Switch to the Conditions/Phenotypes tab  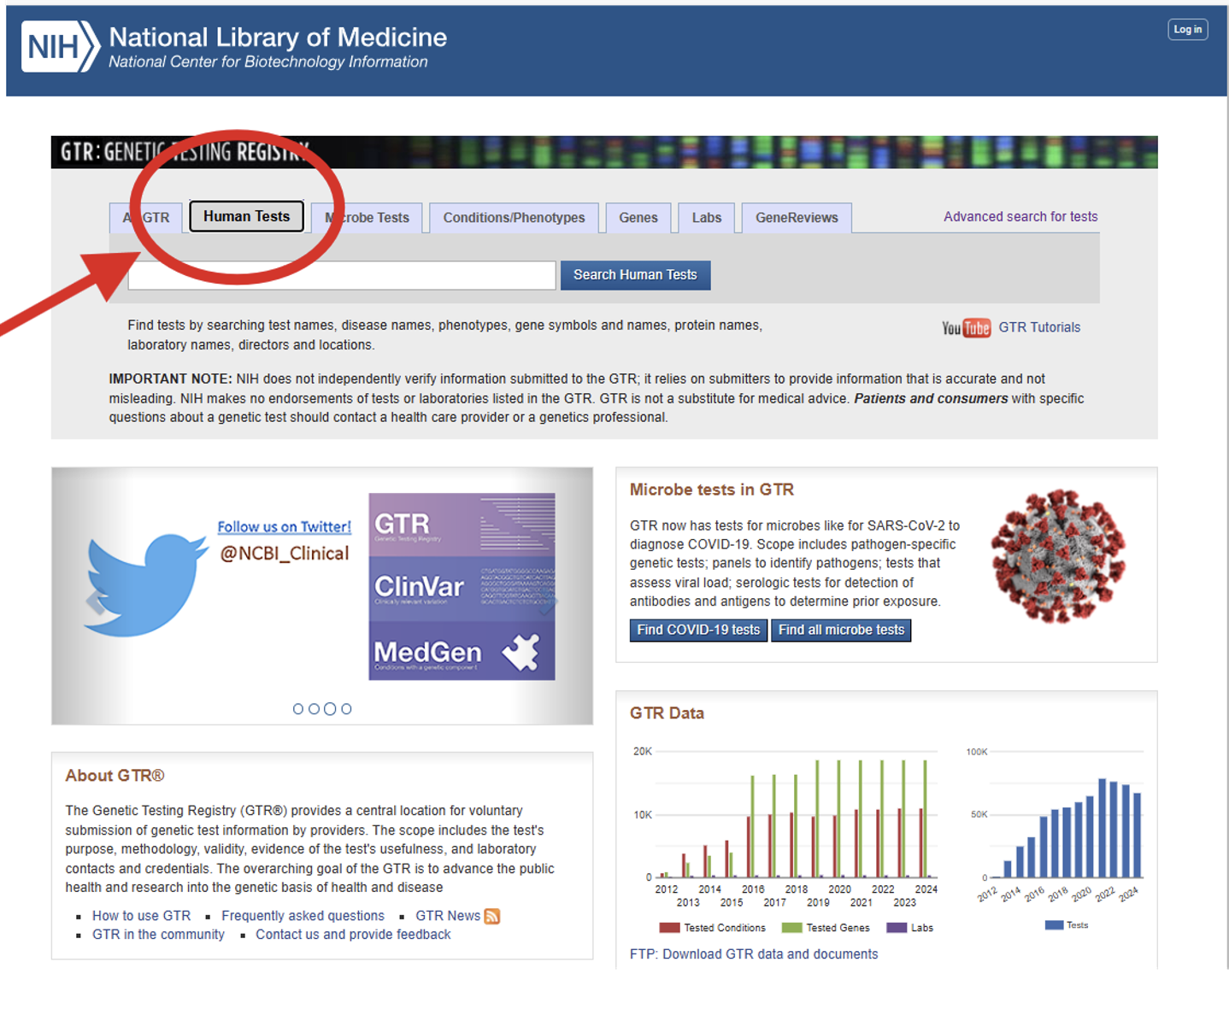pos(514,218)
